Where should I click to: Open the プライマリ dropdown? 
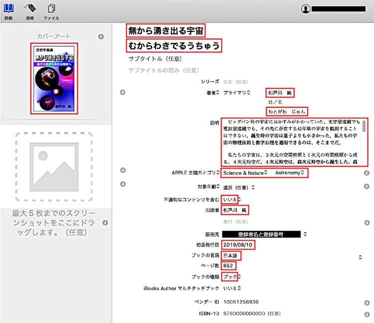click(x=236, y=93)
